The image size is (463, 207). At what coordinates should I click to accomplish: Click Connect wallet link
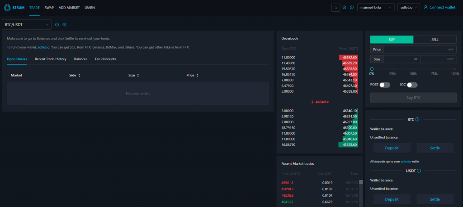pyautogui.click(x=439, y=8)
